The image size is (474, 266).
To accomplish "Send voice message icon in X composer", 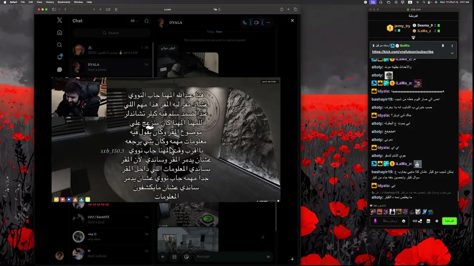I will (x=268, y=257).
